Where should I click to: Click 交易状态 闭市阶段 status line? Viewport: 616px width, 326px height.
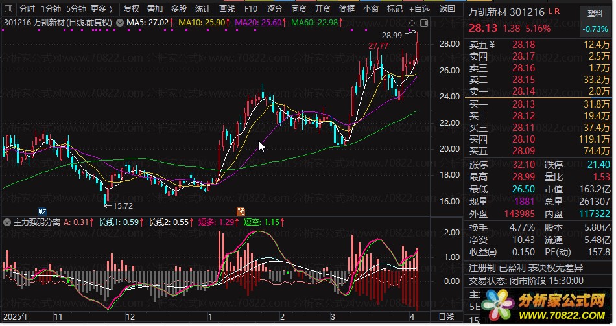[526, 281]
